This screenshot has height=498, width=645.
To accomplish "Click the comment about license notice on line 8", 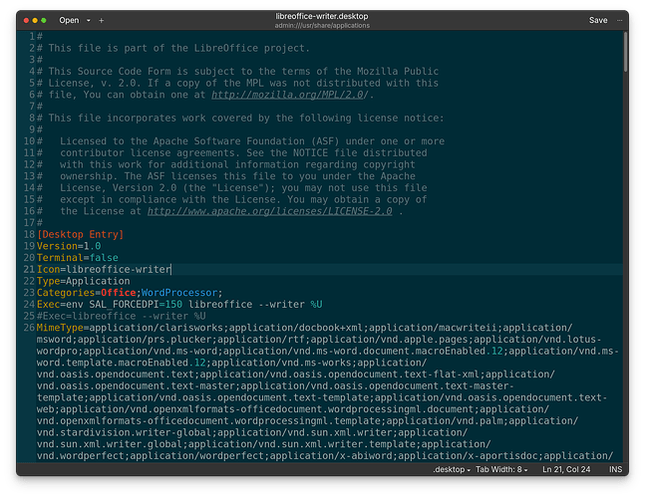I will pos(240,118).
